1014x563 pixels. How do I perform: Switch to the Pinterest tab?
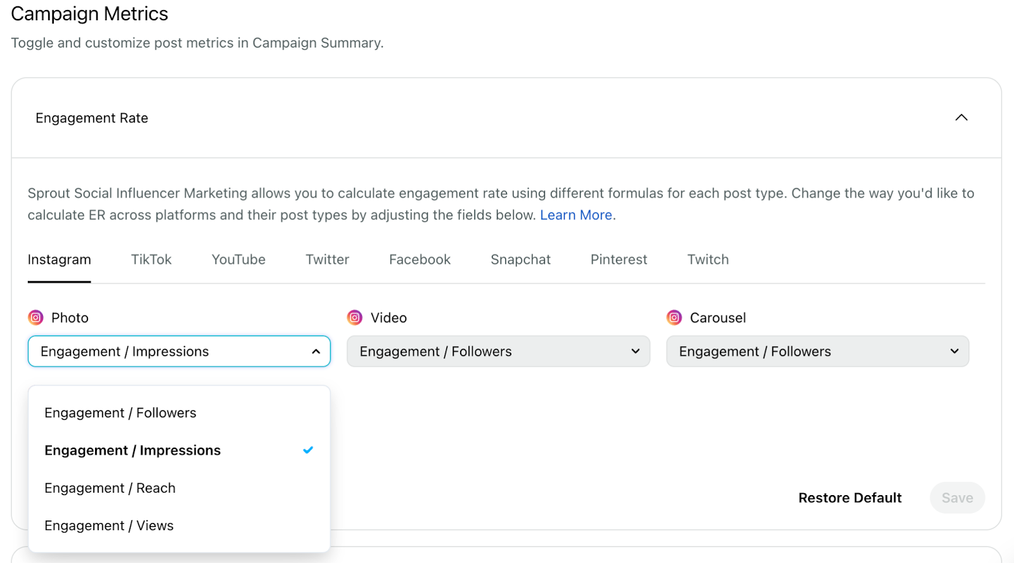[619, 259]
